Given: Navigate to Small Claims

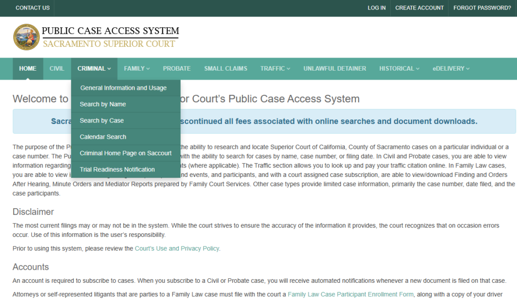Looking at the screenshot, I should 226,69.
